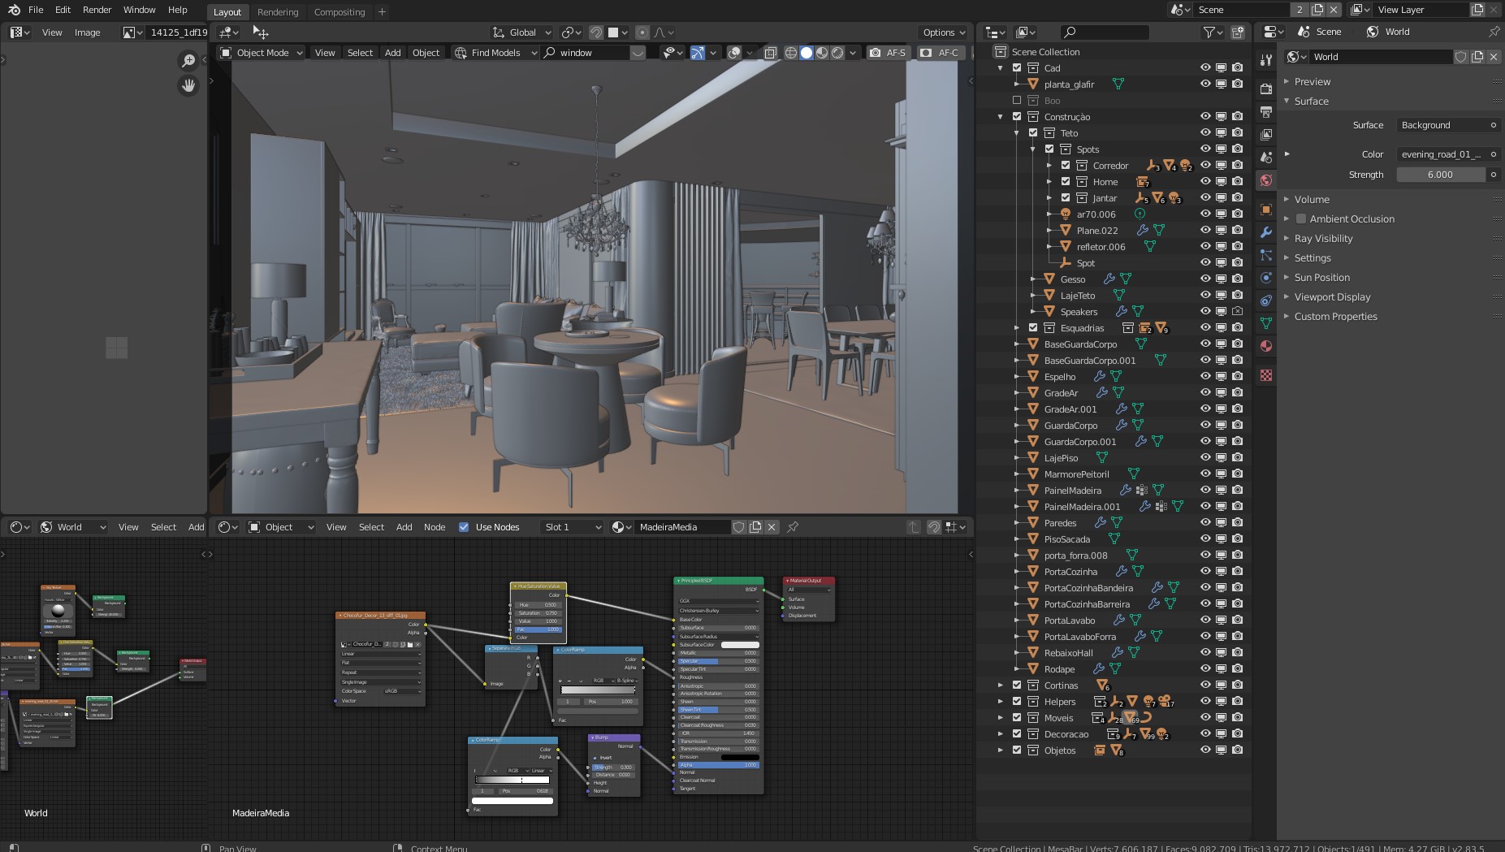Expand the Decoracao collection in outliner
The image size is (1505, 852).
click(x=1001, y=734)
